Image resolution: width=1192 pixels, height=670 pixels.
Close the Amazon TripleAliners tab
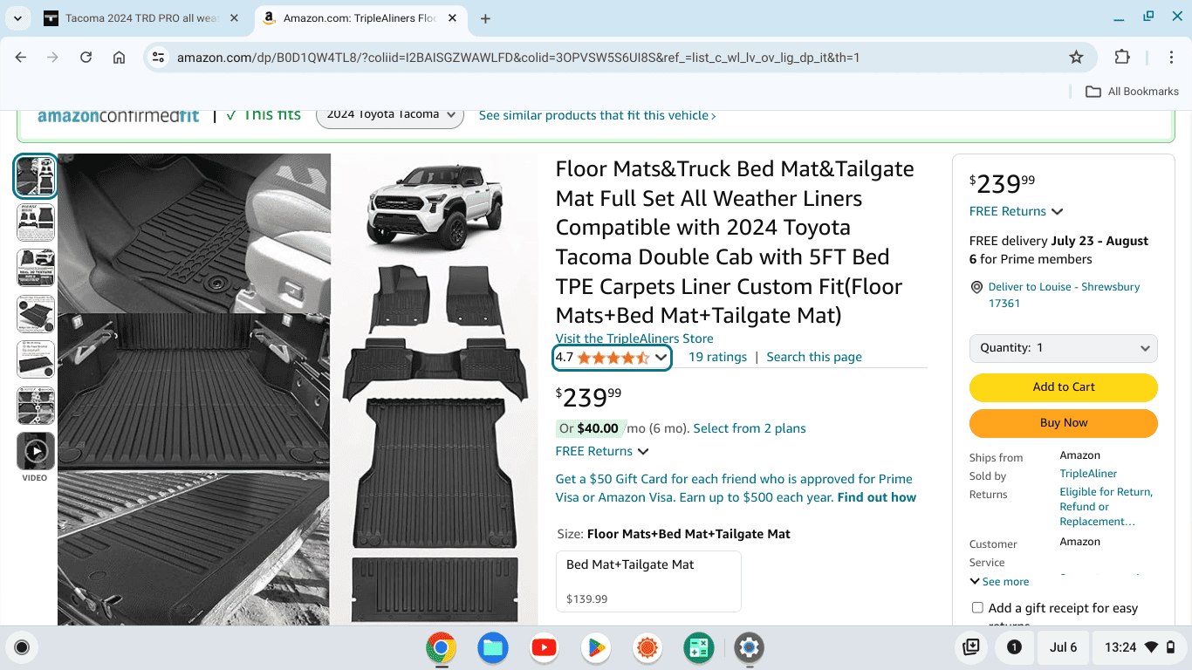453,18
